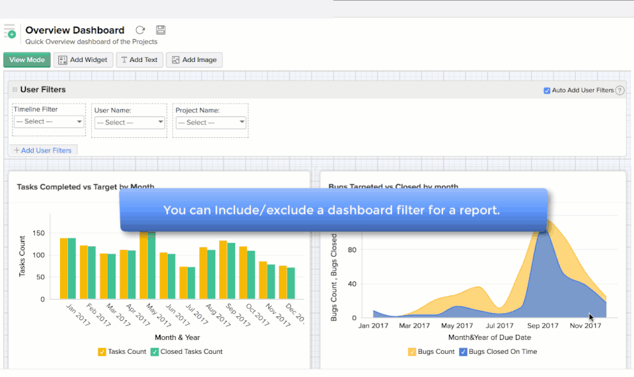This screenshot has height=377, width=634.
Task: Open the add-report menu icon beside the title
Action: (x=10, y=31)
